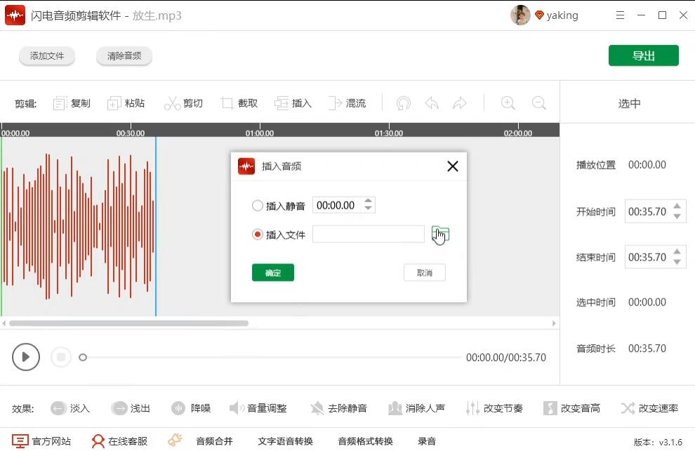Visit the 官方网站 official website link

click(41, 440)
